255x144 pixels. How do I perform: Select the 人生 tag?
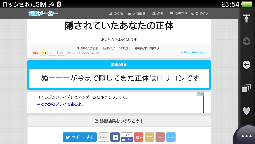pos(52,53)
